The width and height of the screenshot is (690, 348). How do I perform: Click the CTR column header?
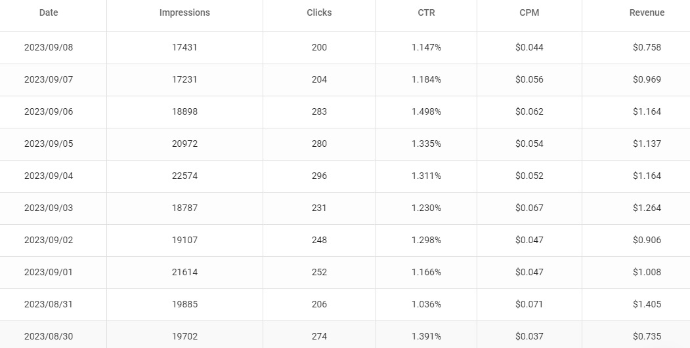pos(426,12)
